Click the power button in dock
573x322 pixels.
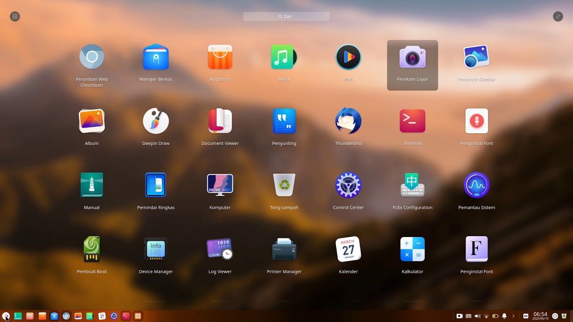point(555,316)
